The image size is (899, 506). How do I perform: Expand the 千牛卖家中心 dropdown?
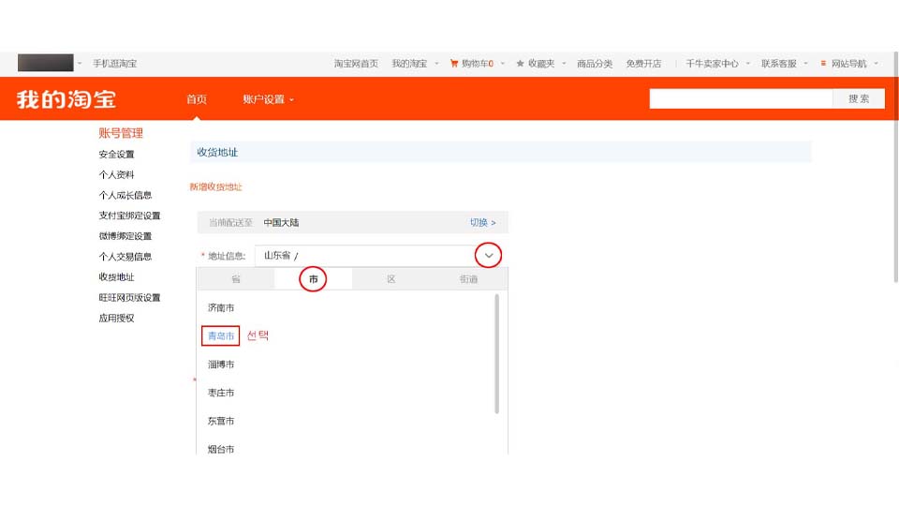pyautogui.click(x=748, y=64)
